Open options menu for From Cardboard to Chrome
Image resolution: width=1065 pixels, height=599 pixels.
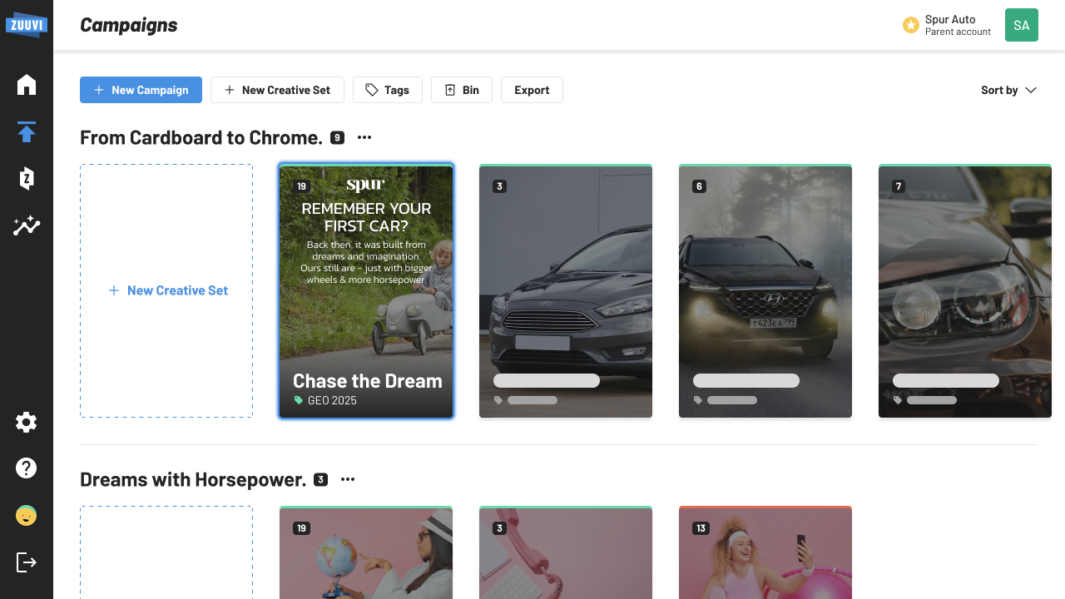364,137
